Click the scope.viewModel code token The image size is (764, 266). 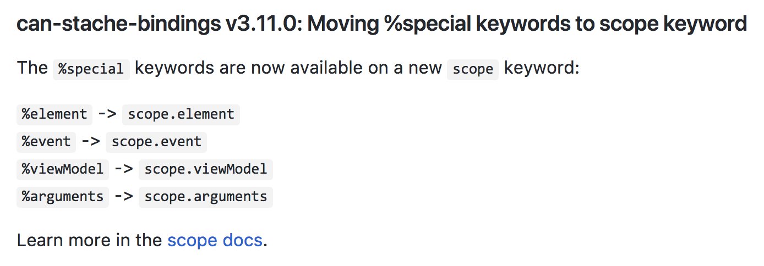click(206, 169)
